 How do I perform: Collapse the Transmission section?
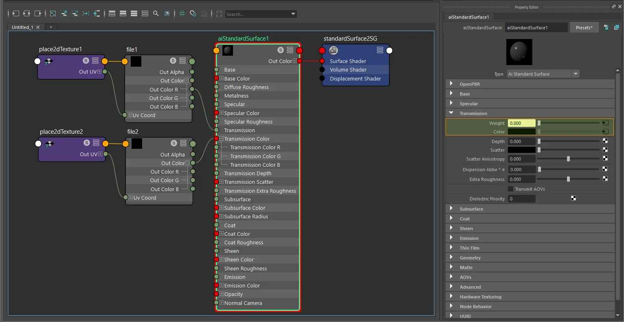530,113
